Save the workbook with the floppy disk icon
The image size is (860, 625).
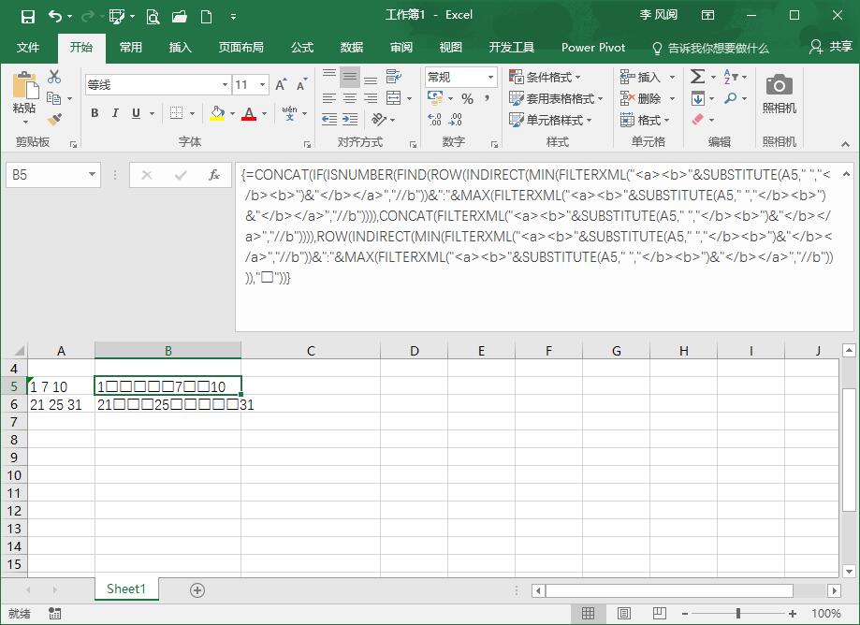pyautogui.click(x=27, y=17)
